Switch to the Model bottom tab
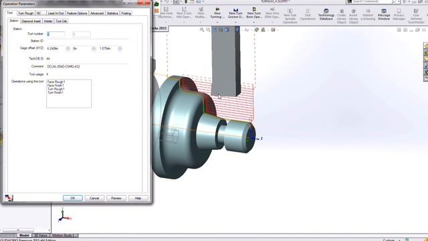 24,235
